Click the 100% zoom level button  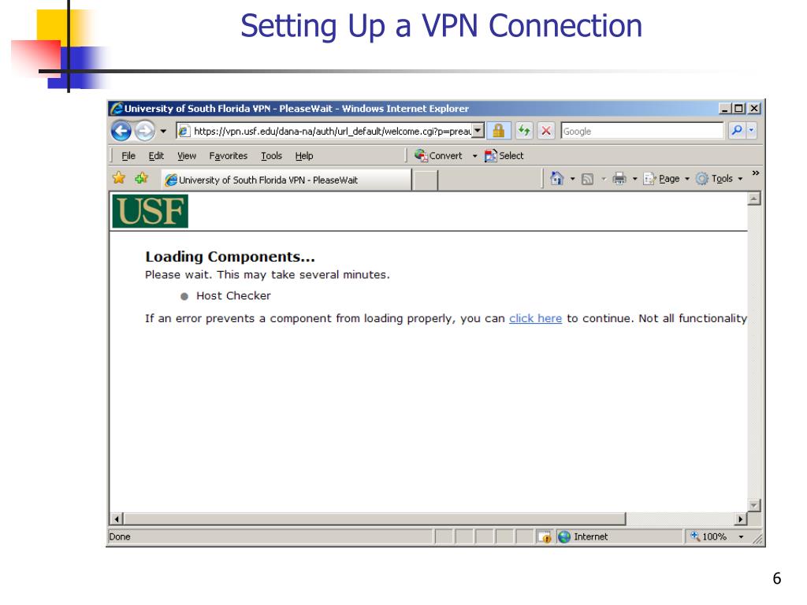[x=708, y=536]
